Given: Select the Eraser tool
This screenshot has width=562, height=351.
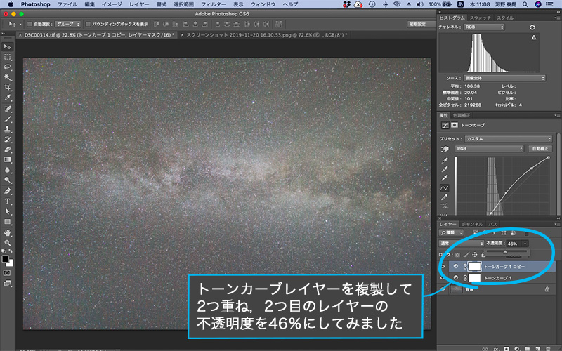Looking at the screenshot, I should click(x=7, y=150).
